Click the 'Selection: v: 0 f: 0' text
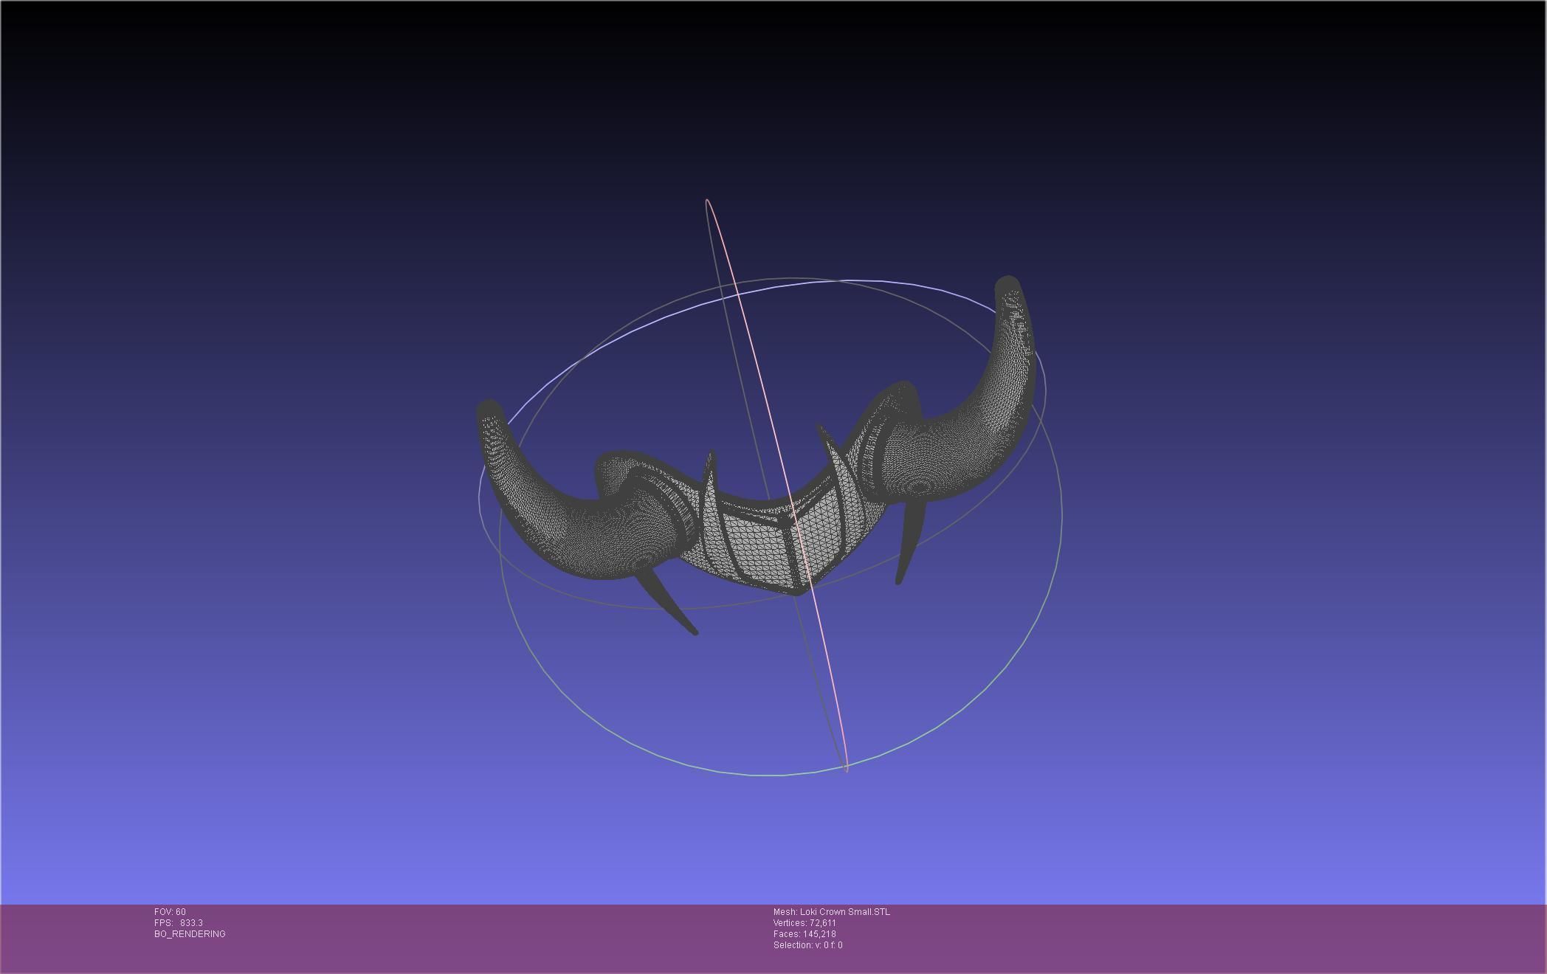1547x974 pixels. (x=808, y=945)
